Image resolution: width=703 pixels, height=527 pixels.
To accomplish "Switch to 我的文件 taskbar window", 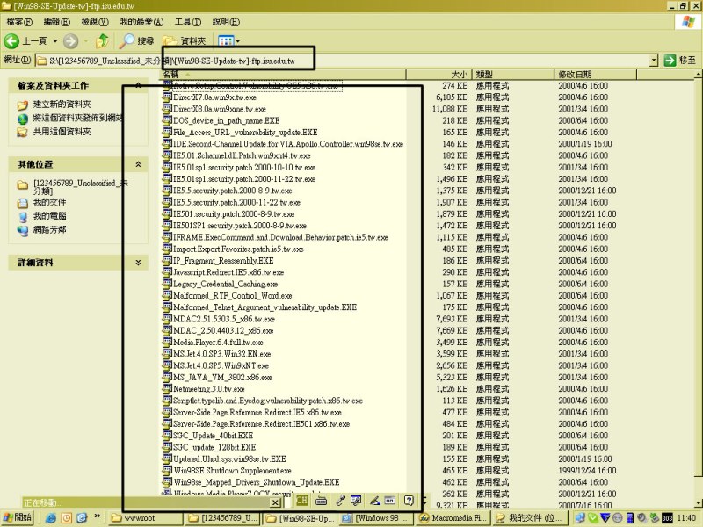I will [x=531, y=518].
